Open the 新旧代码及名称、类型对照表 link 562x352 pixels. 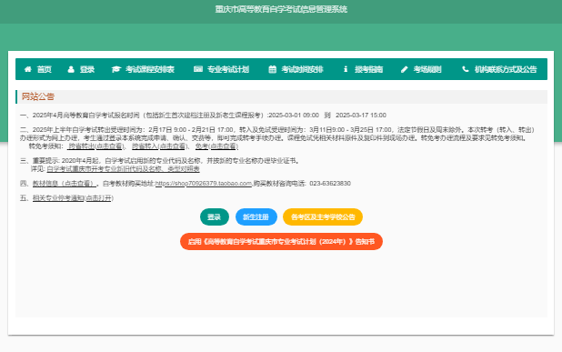point(123,168)
